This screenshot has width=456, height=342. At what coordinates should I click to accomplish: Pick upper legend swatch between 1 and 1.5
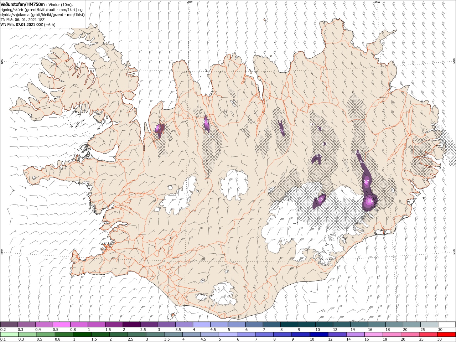[97, 325]
